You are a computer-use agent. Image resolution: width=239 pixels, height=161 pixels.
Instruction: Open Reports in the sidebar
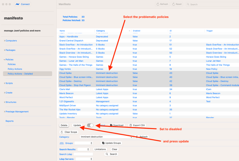pos(9,121)
